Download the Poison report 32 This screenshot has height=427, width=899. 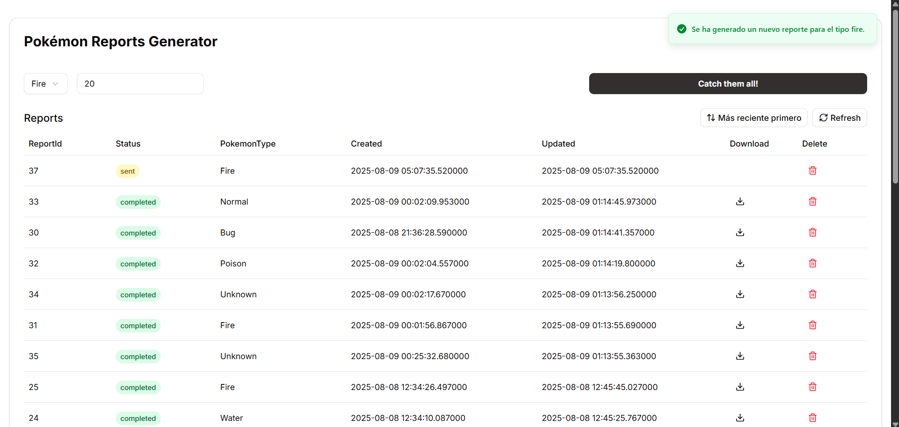(x=740, y=263)
